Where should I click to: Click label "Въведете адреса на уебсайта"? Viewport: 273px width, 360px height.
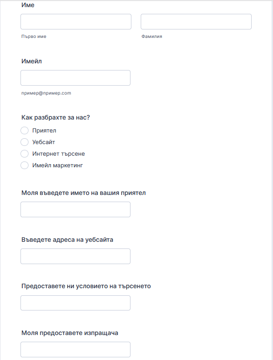click(x=67, y=240)
